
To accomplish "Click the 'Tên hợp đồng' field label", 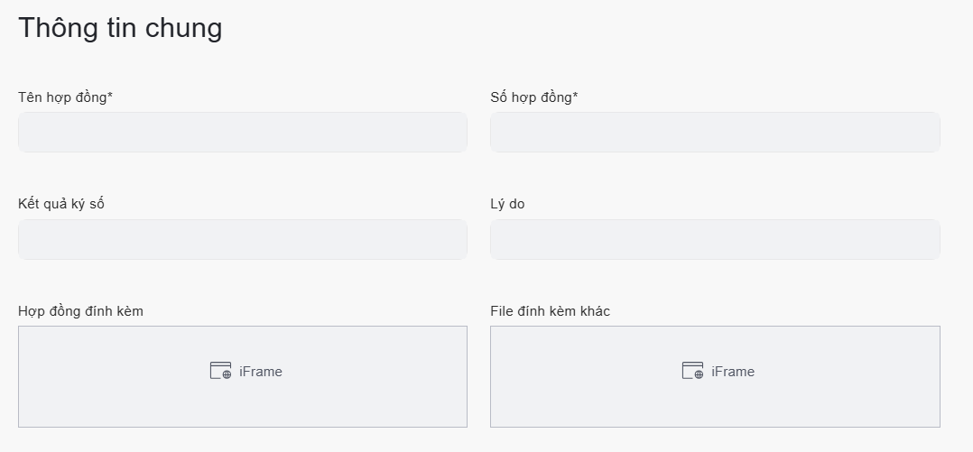I will [x=61, y=97].
